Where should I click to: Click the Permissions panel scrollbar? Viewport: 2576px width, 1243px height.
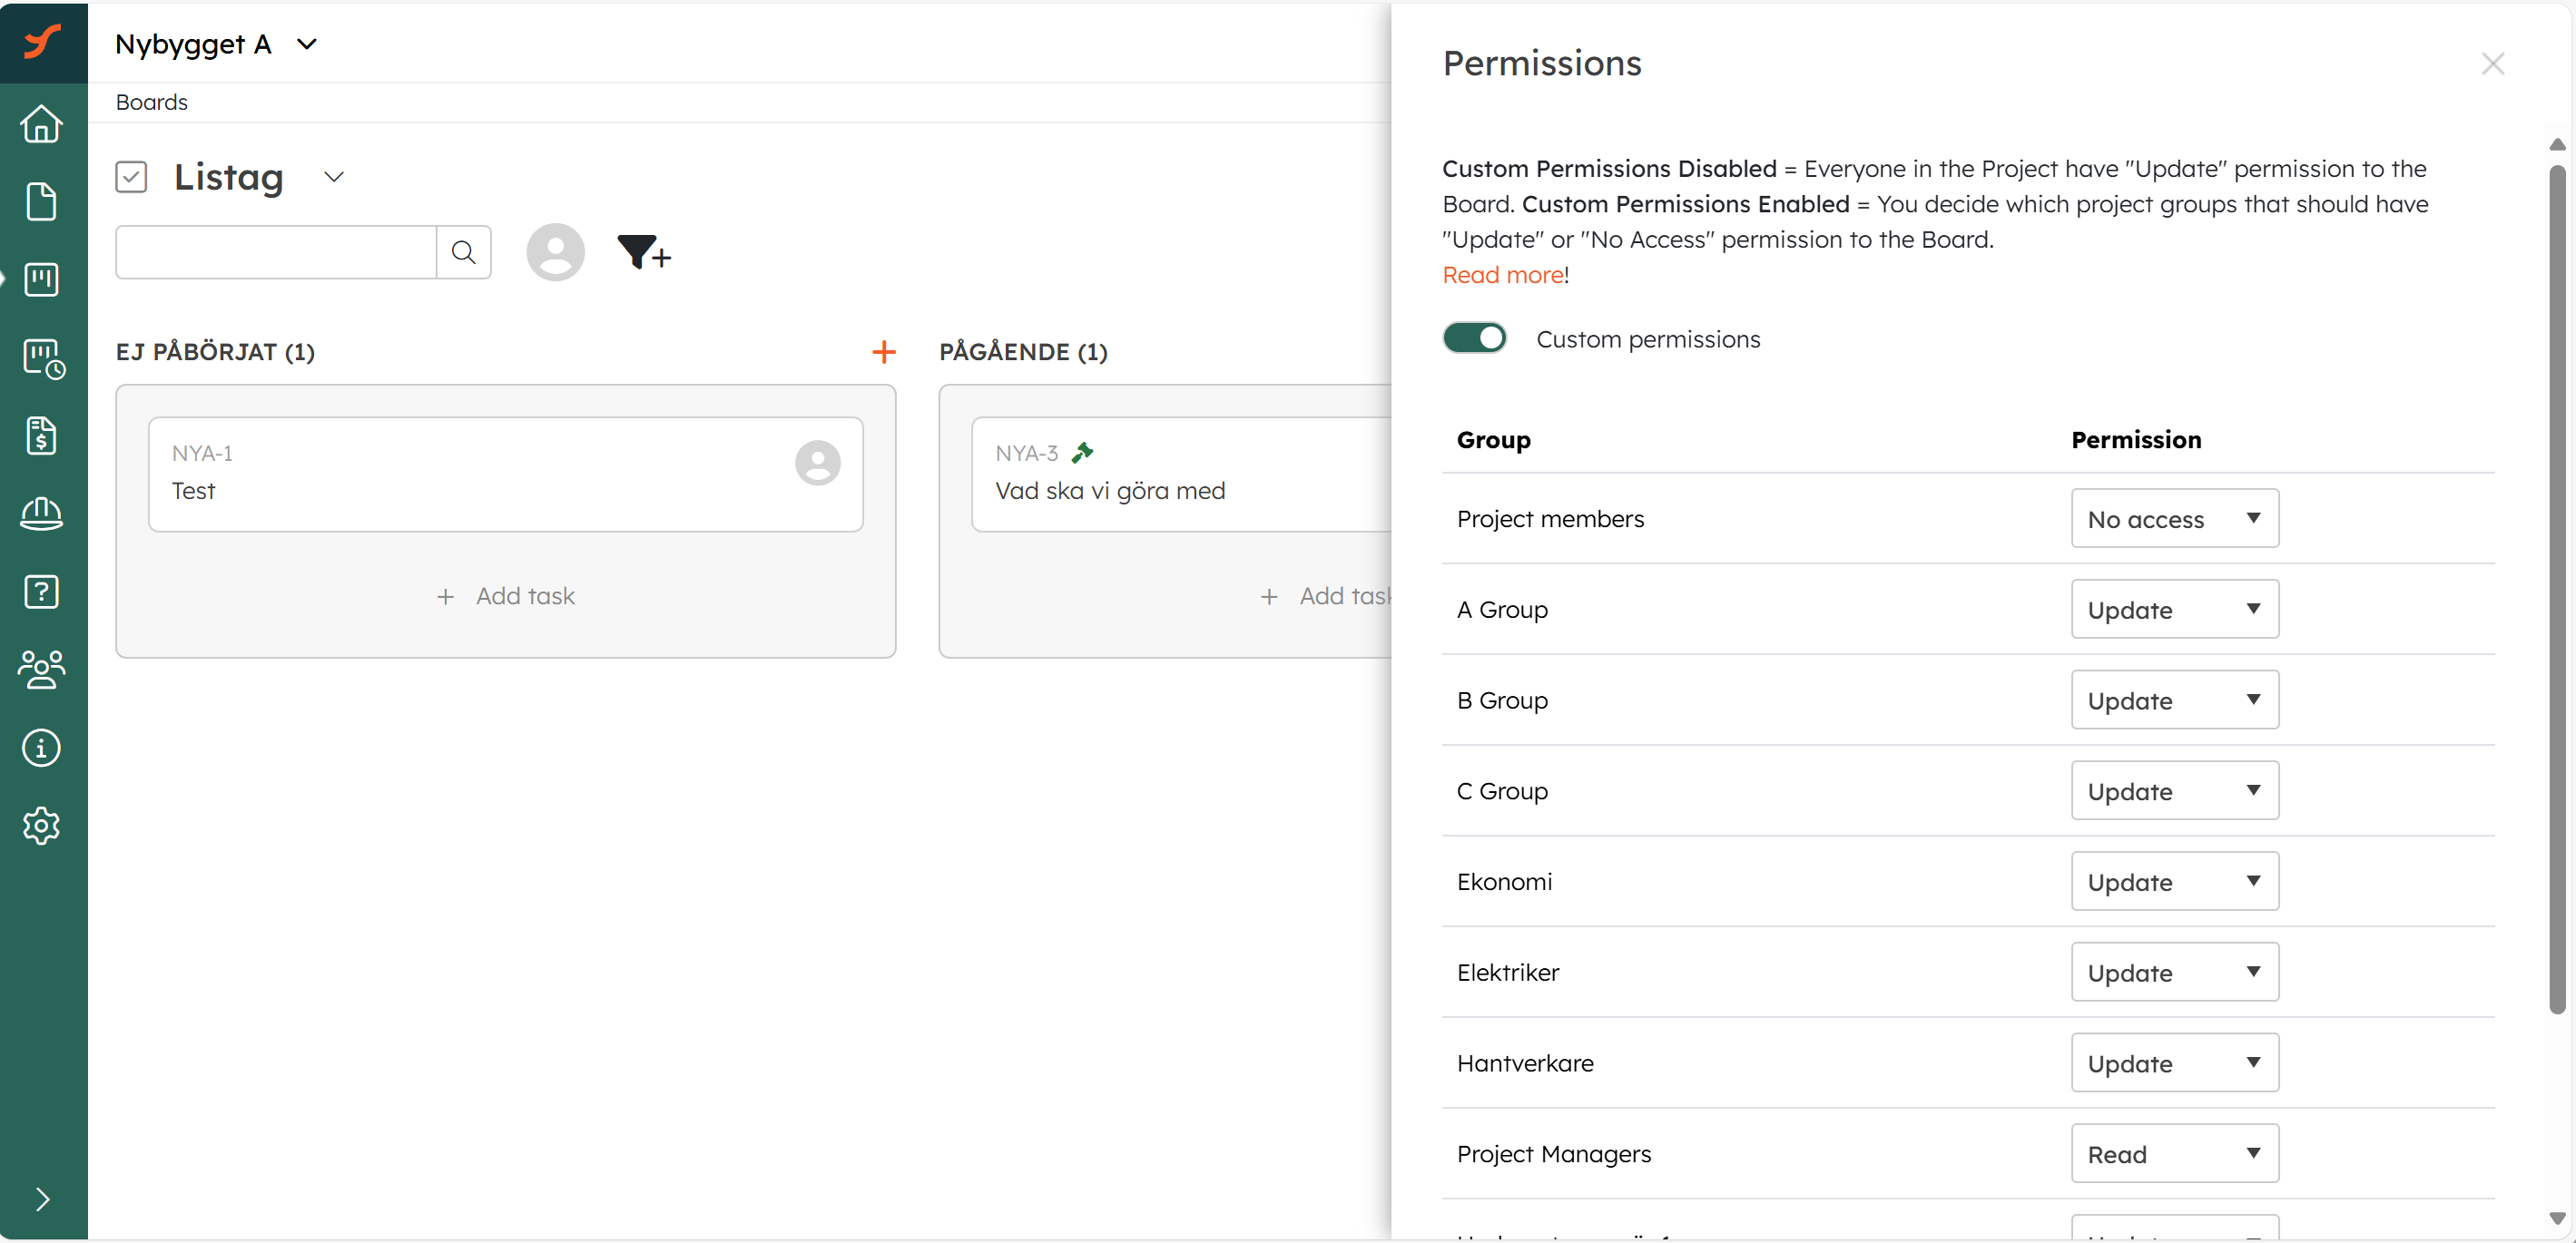[2557, 590]
